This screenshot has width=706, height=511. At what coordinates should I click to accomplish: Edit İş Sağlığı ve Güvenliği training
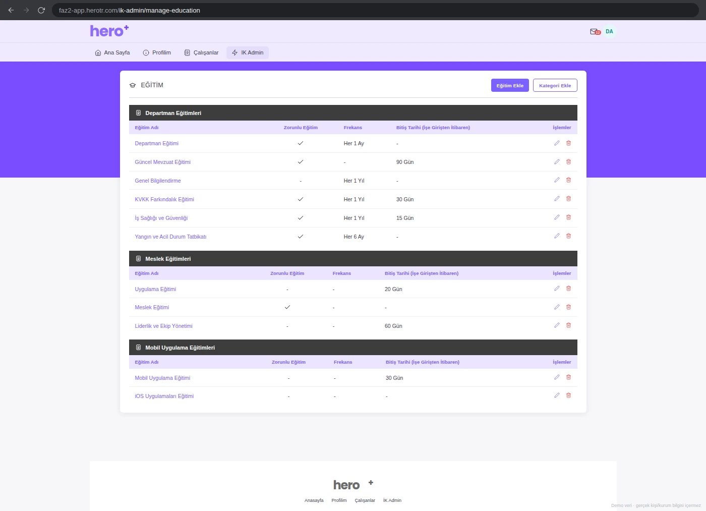point(557,217)
